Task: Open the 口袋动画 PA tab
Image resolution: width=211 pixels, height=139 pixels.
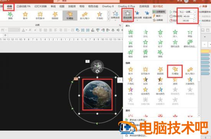Action: point(23,6)
